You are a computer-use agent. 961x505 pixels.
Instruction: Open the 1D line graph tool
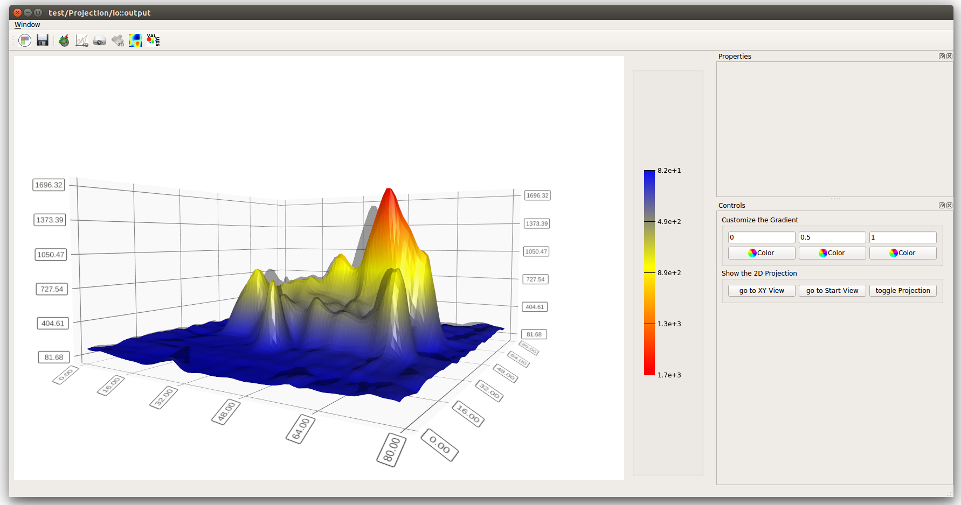[x=82, y=40]
